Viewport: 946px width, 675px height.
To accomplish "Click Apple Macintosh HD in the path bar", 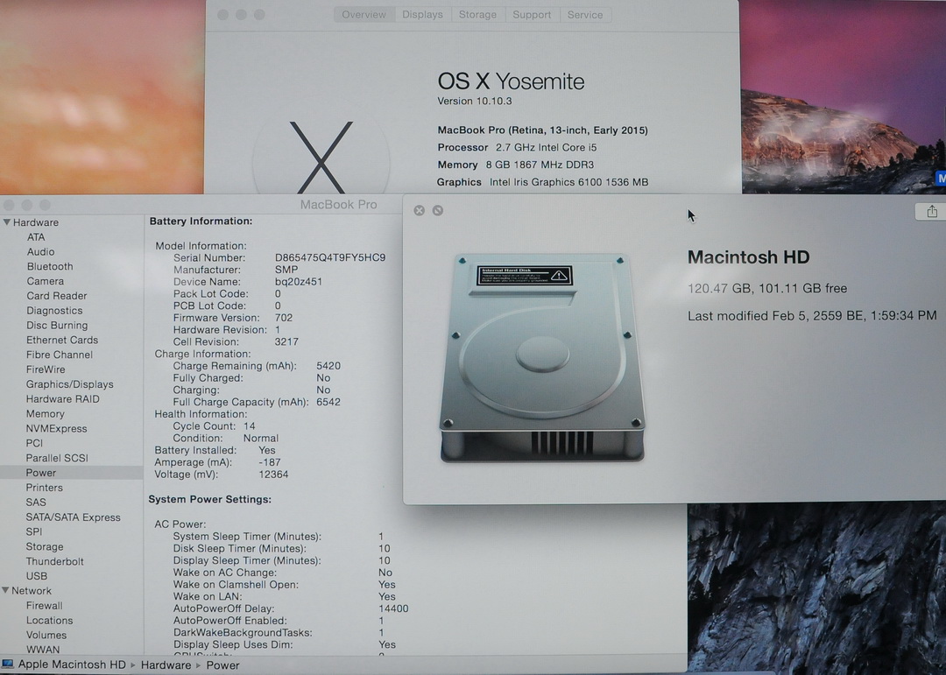I will 72,664.
